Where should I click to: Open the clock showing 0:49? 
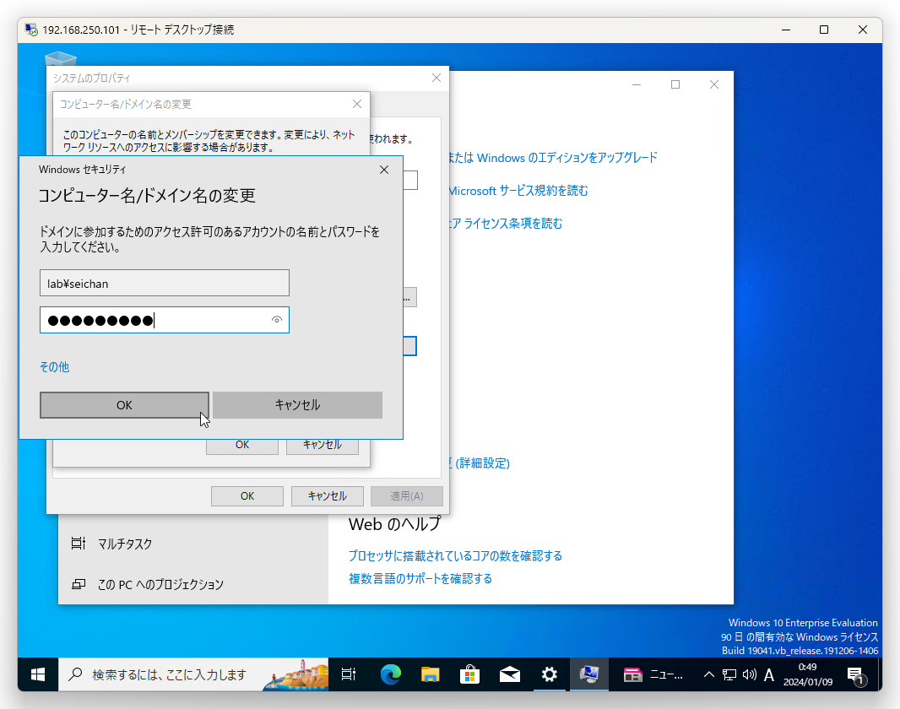click(x=808, y=674)
